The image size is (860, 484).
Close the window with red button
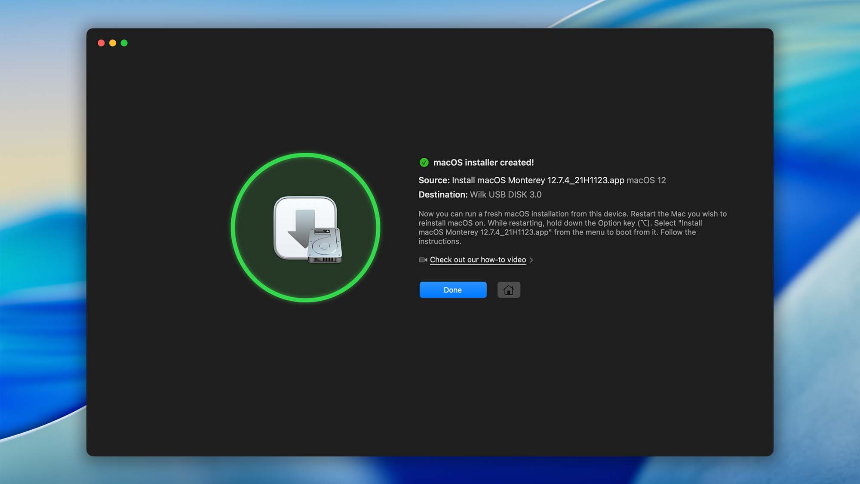(x=101, y=43)
